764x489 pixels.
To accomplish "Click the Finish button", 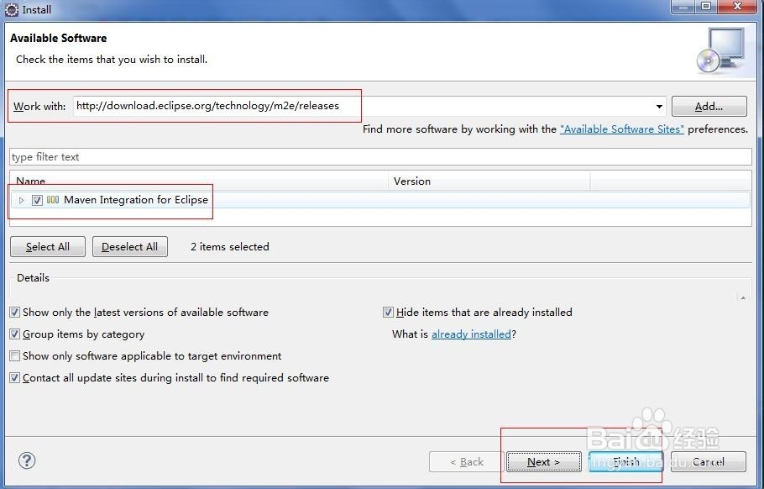I will 625,462.
